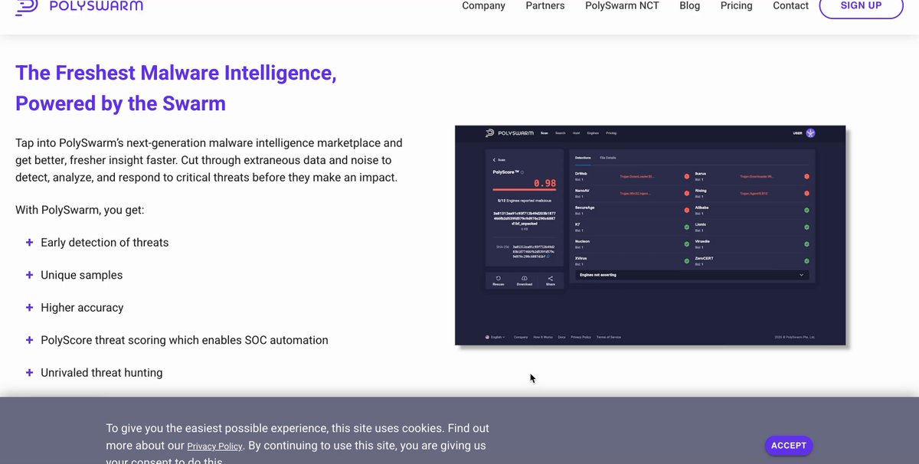
Task: Go to PolySwarm NCT page
Action: point(622,5)
